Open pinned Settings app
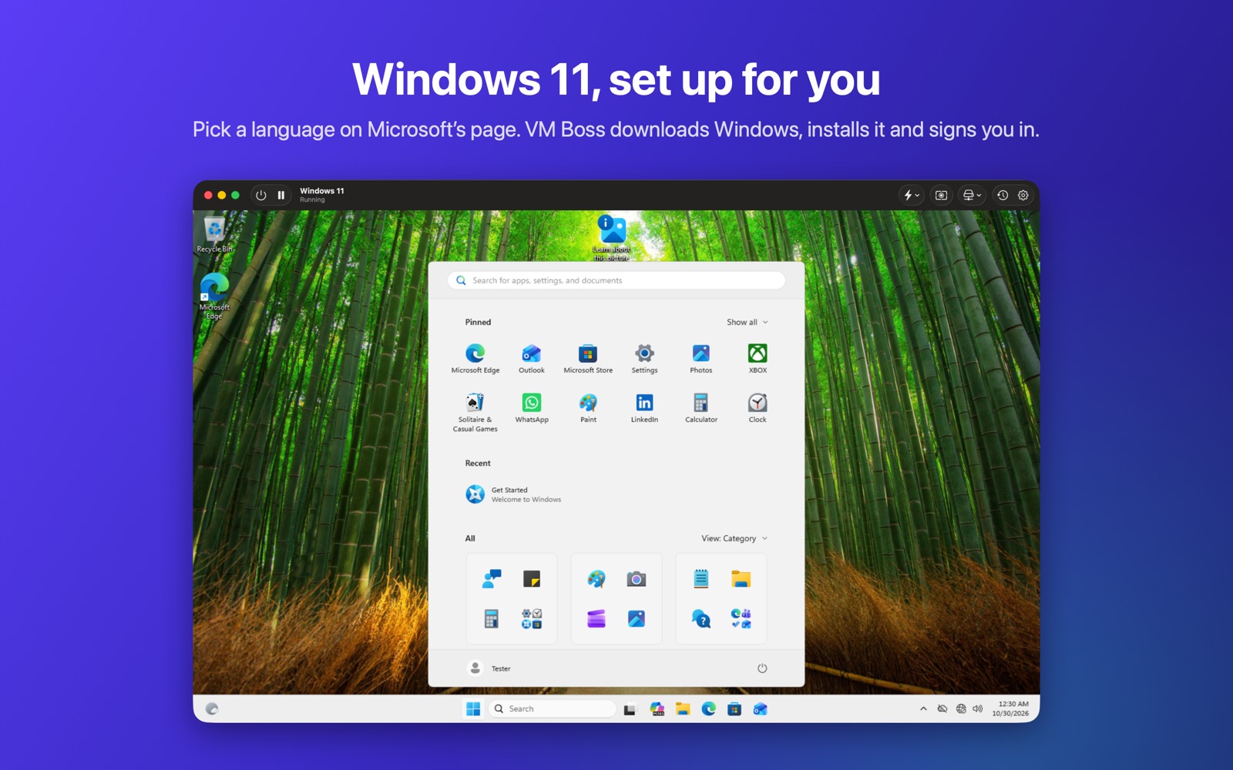The height and width of the screenshot is (770, 1233). coord(644,359)
